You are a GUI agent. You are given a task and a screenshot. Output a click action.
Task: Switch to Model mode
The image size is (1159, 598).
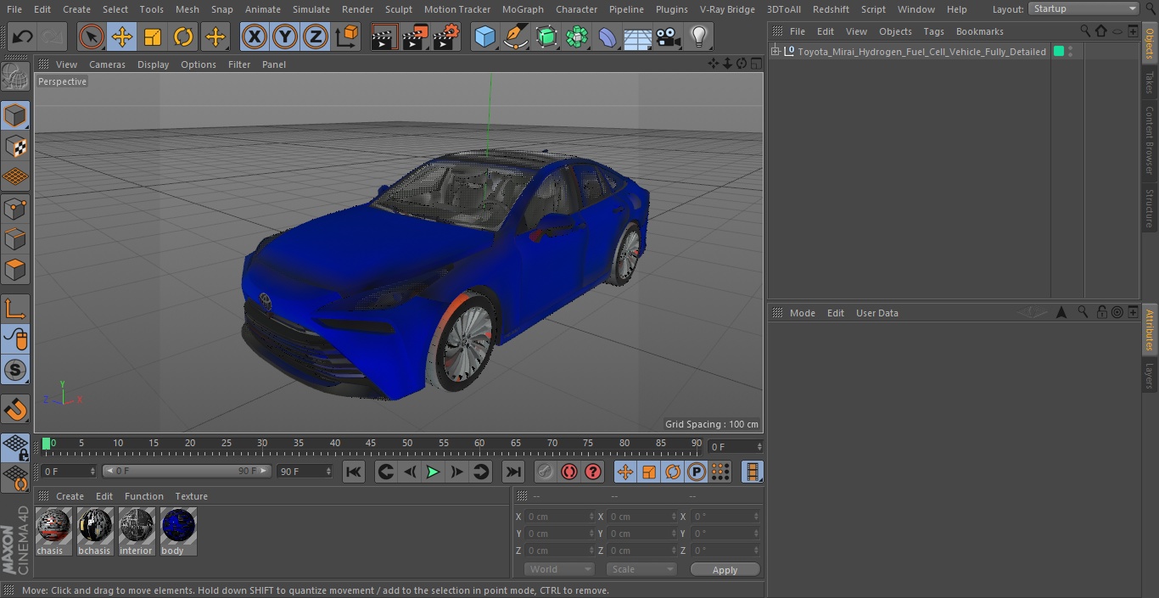point(15,115)
